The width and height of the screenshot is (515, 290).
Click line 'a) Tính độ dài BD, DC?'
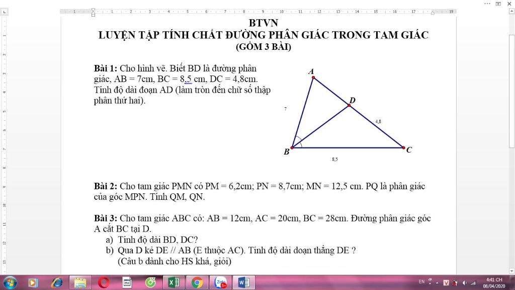(152, 240)
